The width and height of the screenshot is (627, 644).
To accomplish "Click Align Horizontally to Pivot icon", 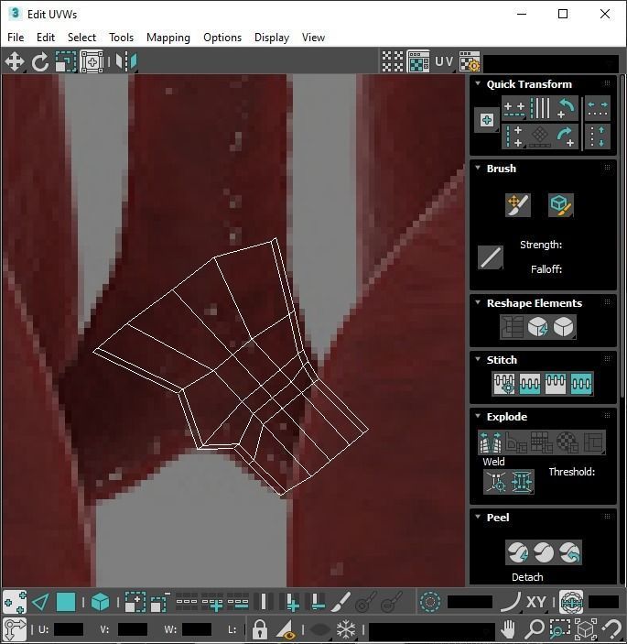I will tap(514, 109).
